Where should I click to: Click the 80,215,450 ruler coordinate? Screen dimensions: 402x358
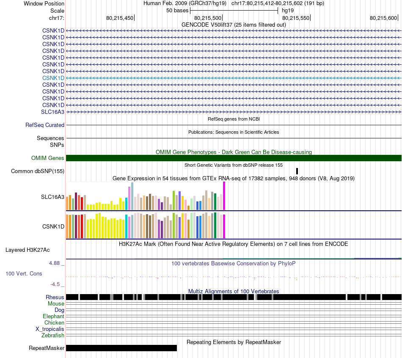tap(120, 18)
